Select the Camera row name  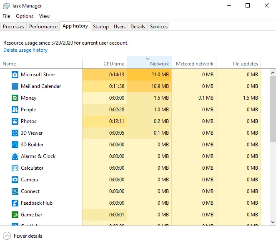(30, 180)
